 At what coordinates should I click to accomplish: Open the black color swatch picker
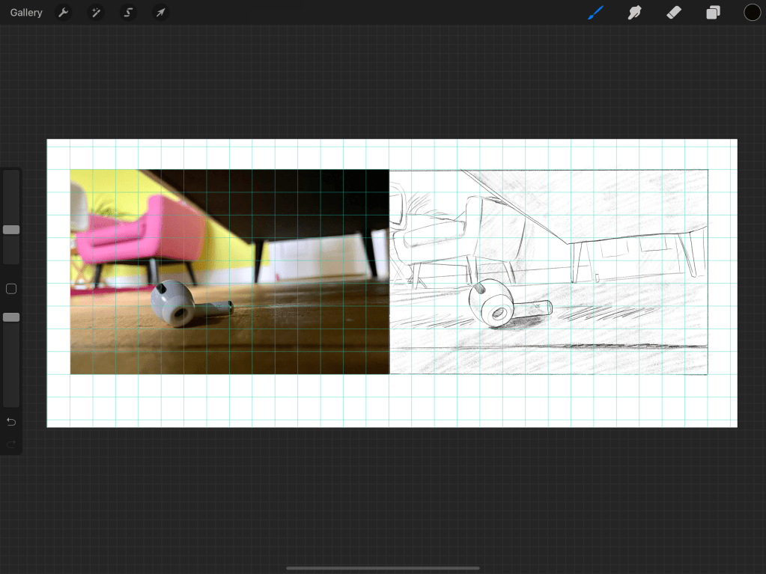[x=752, y=13]
